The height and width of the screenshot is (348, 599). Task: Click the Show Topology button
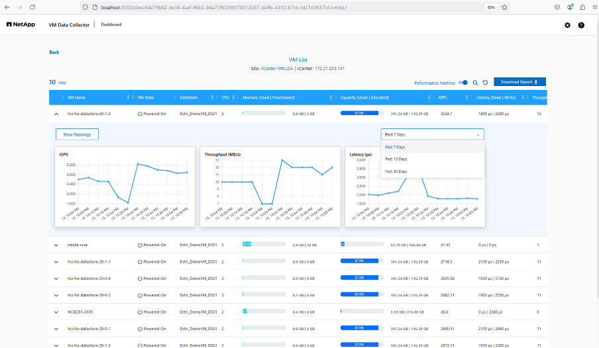tap(77, 134)
